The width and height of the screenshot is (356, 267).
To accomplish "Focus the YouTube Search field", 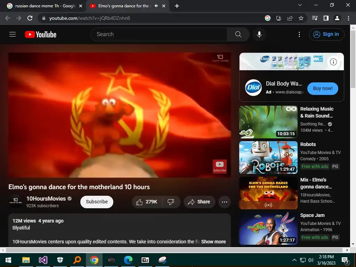I will [x=159, y=34].
